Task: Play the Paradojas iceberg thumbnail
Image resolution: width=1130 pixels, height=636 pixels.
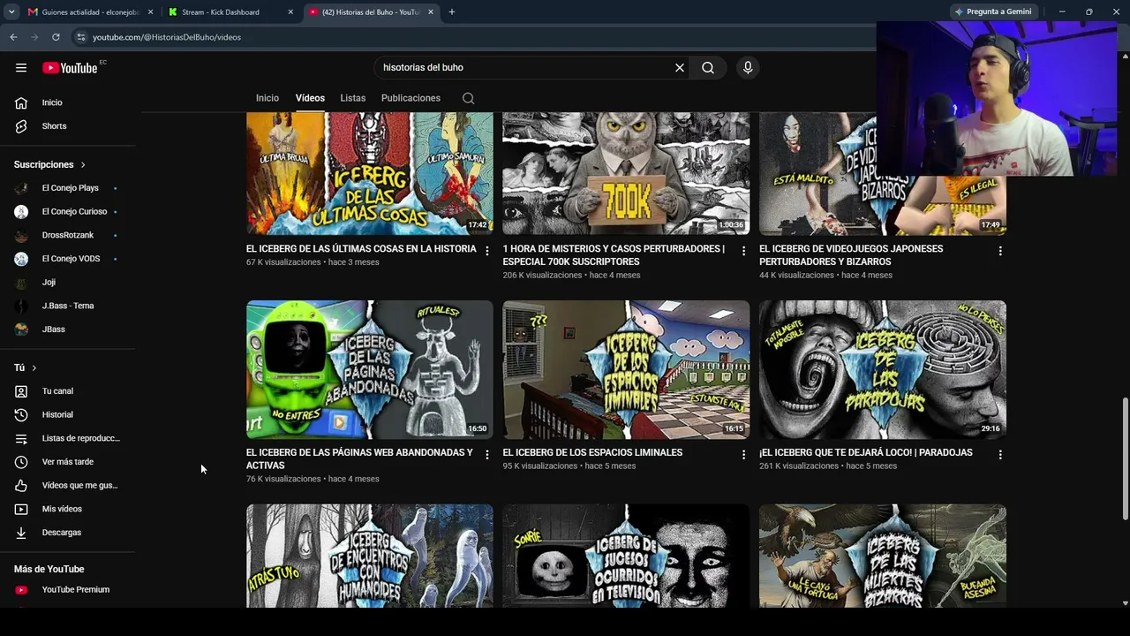Action: pos(883,369)
